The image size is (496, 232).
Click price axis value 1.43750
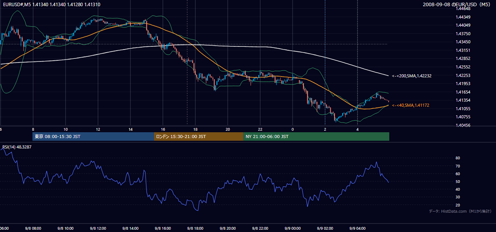463,34
